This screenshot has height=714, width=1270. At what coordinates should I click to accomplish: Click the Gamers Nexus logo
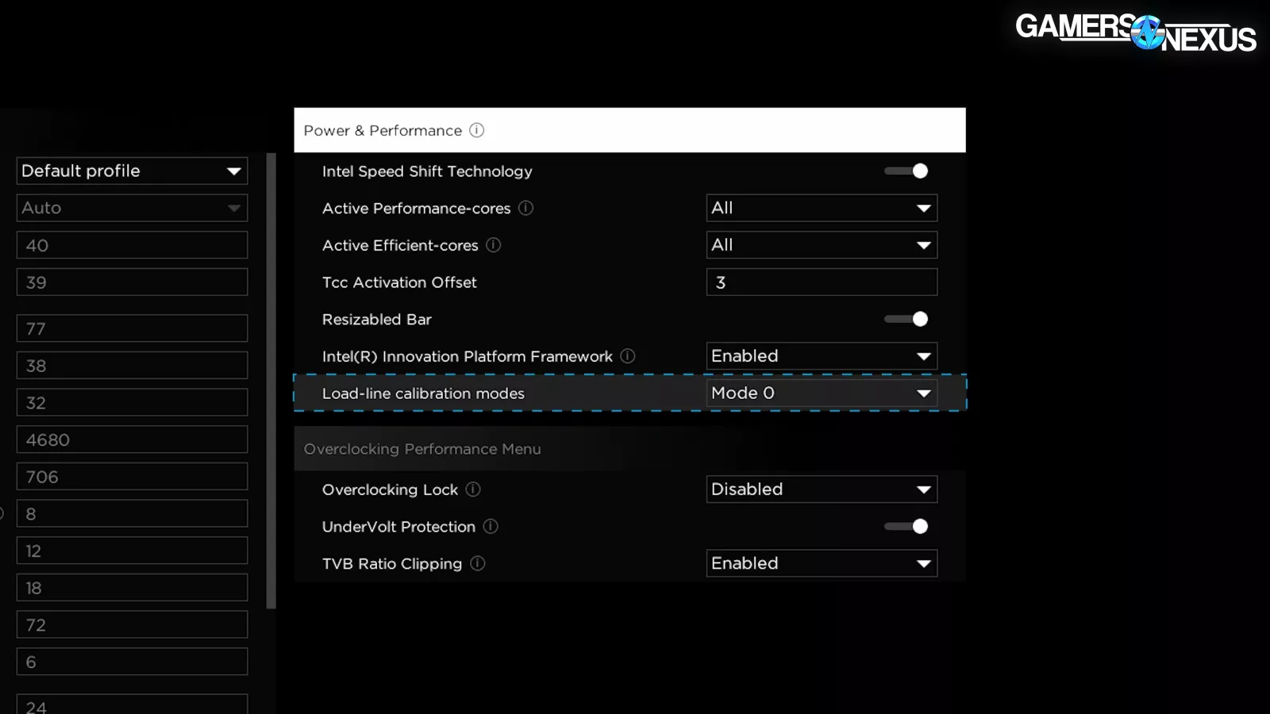tap(1135, 33)
